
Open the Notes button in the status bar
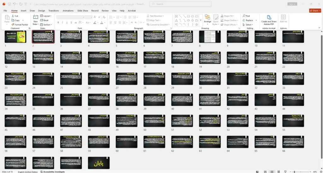coord(257,171)
